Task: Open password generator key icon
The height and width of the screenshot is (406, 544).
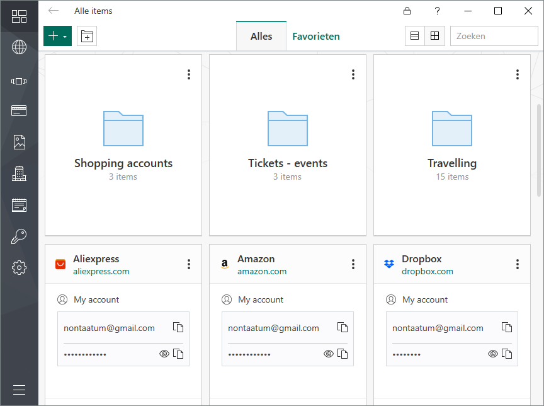Action: click(x=19, y=236)
